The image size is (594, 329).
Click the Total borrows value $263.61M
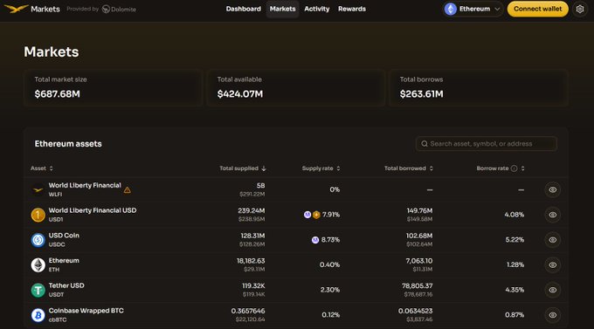tap(421, 94)
